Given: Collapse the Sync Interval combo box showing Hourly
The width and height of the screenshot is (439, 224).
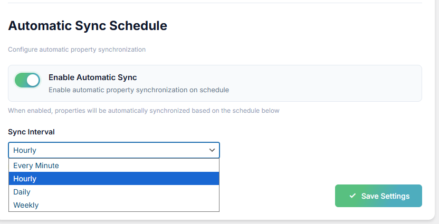Looking at the screenshot, I should coord(106,150).
